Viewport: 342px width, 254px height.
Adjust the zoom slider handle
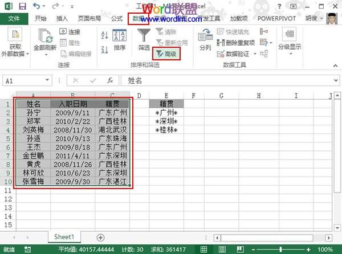pos(280,249)
